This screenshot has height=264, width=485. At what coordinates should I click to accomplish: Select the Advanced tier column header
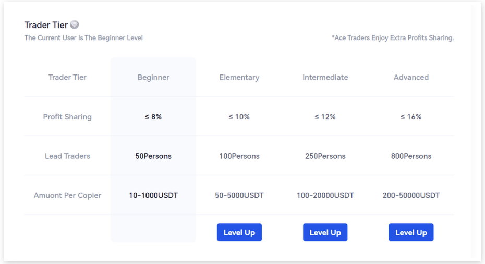411,77
